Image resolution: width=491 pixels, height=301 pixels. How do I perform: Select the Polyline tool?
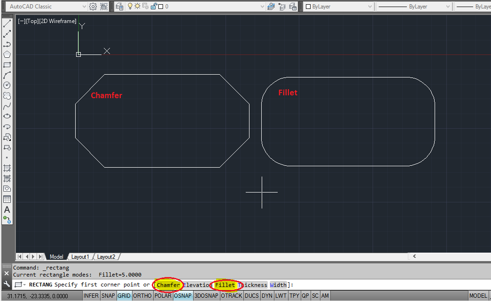tap(7, 44)
